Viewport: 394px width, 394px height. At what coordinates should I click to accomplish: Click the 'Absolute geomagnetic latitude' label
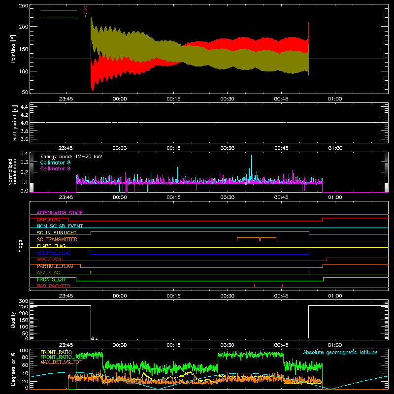(x=340, y=352)
